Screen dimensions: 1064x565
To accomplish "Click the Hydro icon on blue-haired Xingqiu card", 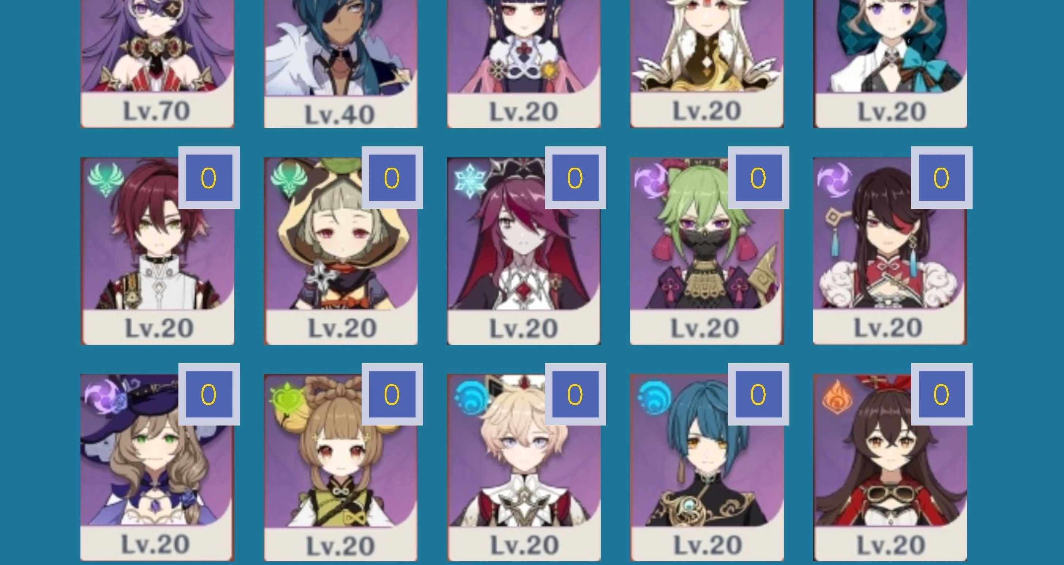I will tap(654, 397).
